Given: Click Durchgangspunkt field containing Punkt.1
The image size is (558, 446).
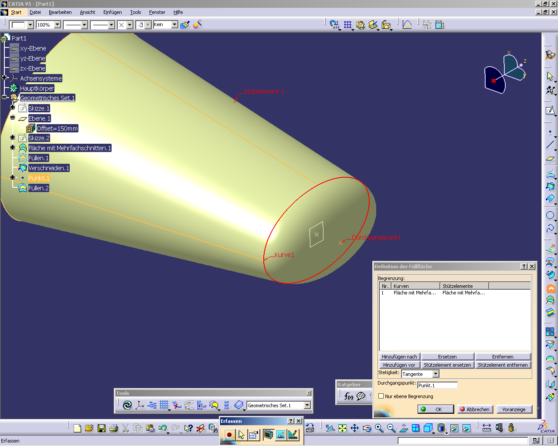Looking at the screenshot, I should pyautogui.click(x=438, y=385).
